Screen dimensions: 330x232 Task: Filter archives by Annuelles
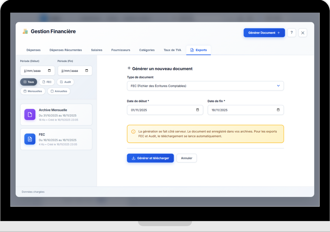[59, 91]
